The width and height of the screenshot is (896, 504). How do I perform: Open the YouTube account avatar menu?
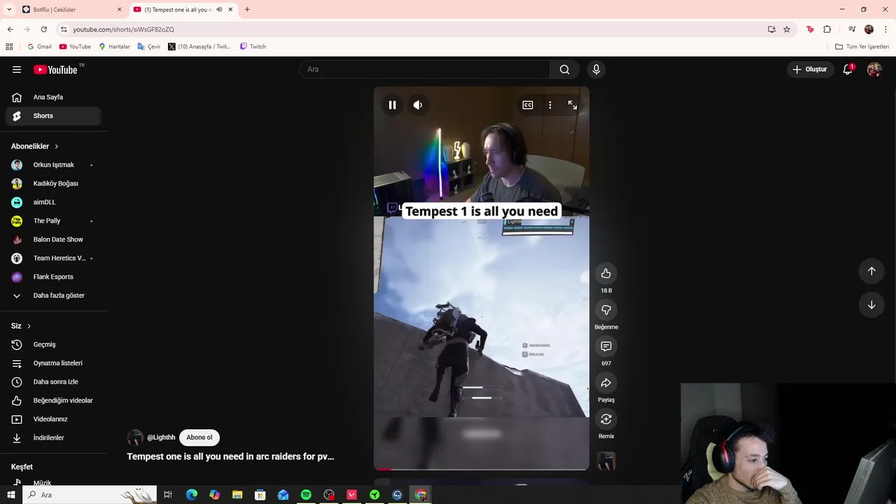click(x=874, y=69)
